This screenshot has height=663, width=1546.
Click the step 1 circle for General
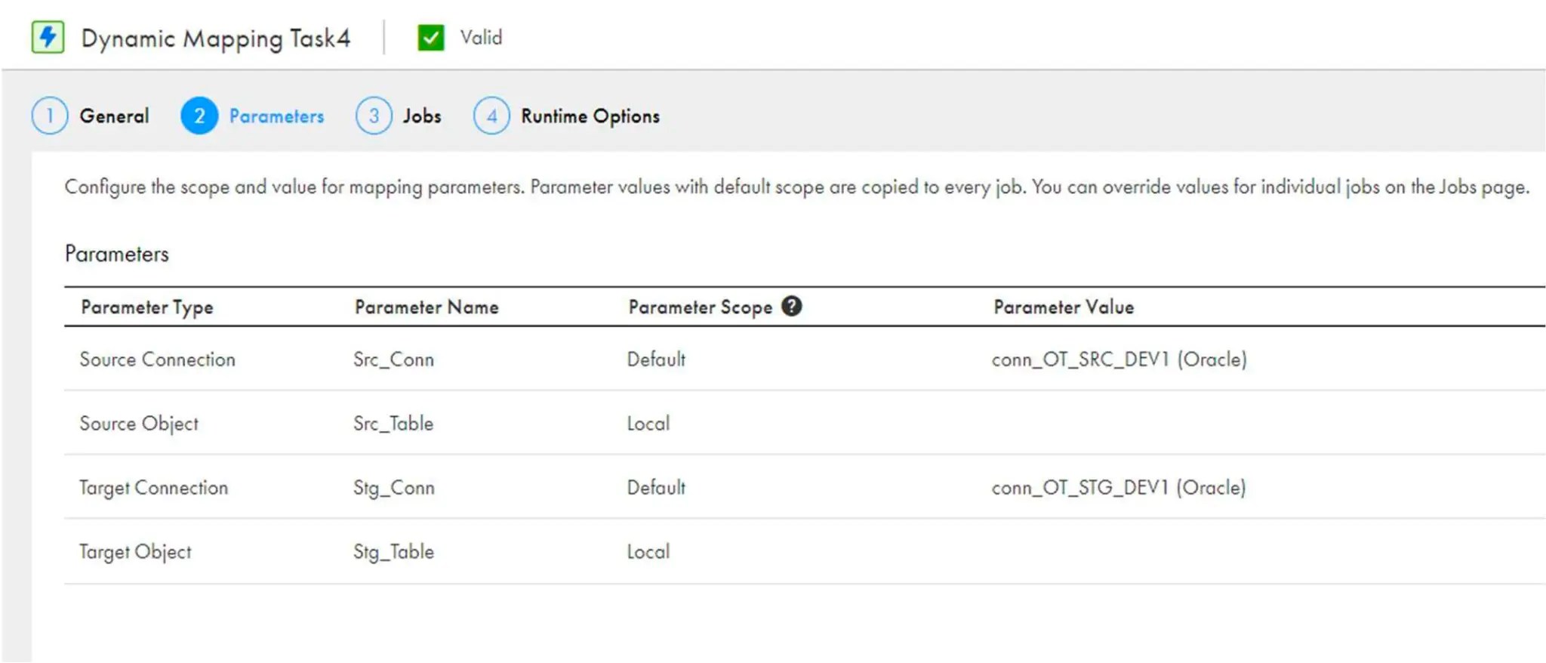(50, 116)
